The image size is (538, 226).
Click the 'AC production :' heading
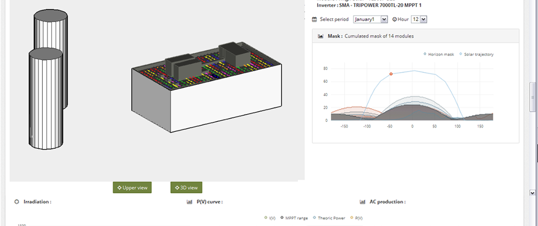coord(387,202)
